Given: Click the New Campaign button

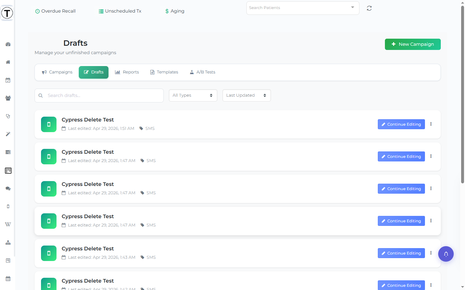Looking at the screenshot, I should 413,44.
